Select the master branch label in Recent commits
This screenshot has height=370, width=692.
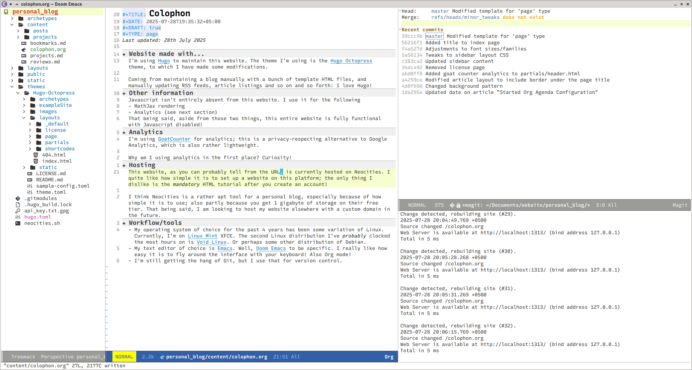tap(434, 36)
